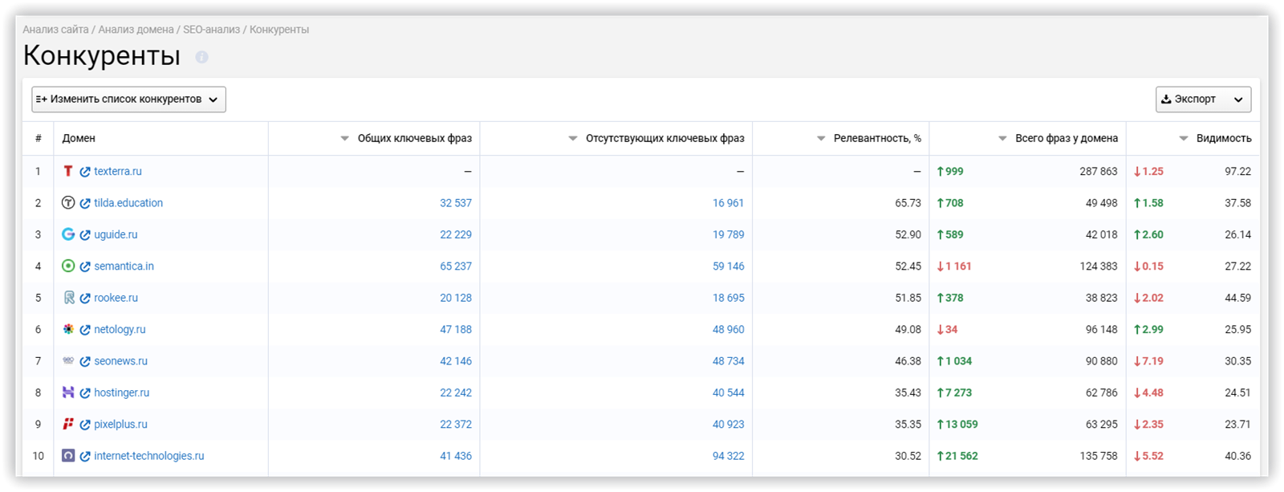Sort by Всего фраз у домена arrow

1002,139
